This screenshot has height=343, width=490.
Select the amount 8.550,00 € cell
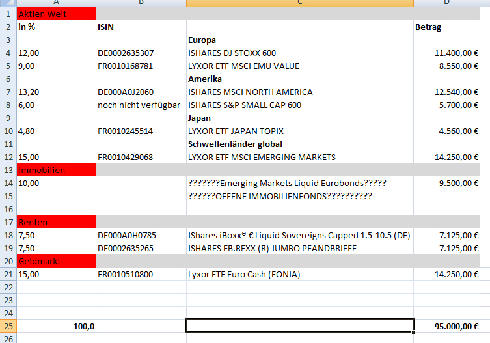pos(446,66)
